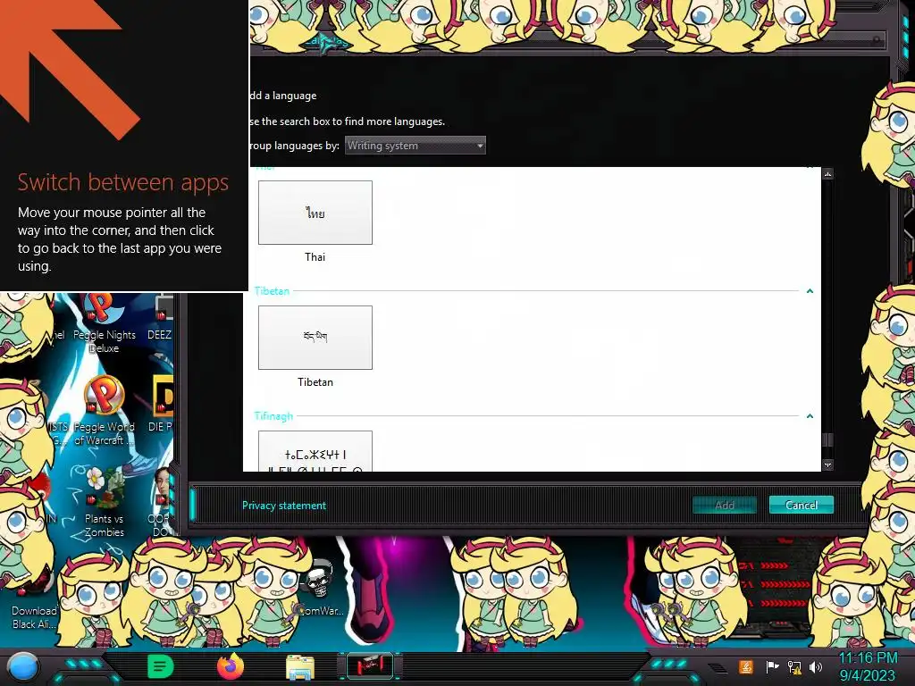Click the Tibetan label under the tile
The width and height of the screenshot is (915, 686).
(x=315, y=382)
